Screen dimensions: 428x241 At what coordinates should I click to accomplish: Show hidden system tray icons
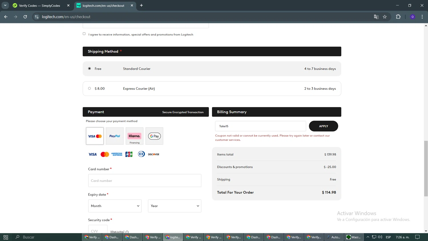point(368,237)
